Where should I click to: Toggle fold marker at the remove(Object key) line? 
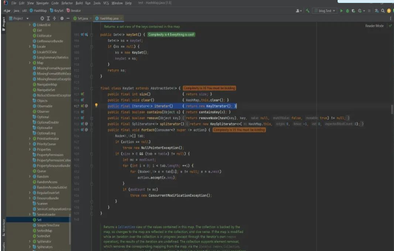[x=92, y=118]
